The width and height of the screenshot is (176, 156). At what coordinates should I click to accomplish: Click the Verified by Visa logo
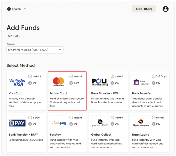pos(17,82)
